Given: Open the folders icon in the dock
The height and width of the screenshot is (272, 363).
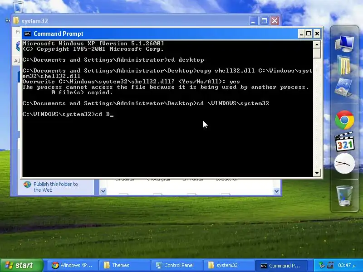Looking at the screenshot, I should click(344, 65).
